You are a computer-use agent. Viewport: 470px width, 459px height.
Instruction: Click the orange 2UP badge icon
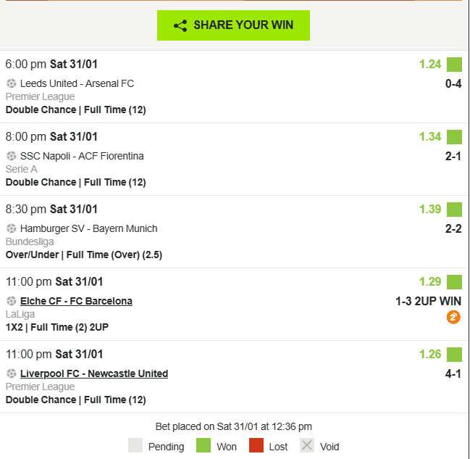click(x=453, y=317)
